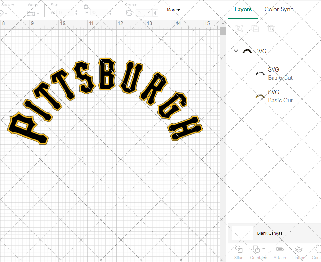The width and height of the screenshot is (321, 262).
Task: Select the black SVG Basic Cut layer
Action: point(274,74)
